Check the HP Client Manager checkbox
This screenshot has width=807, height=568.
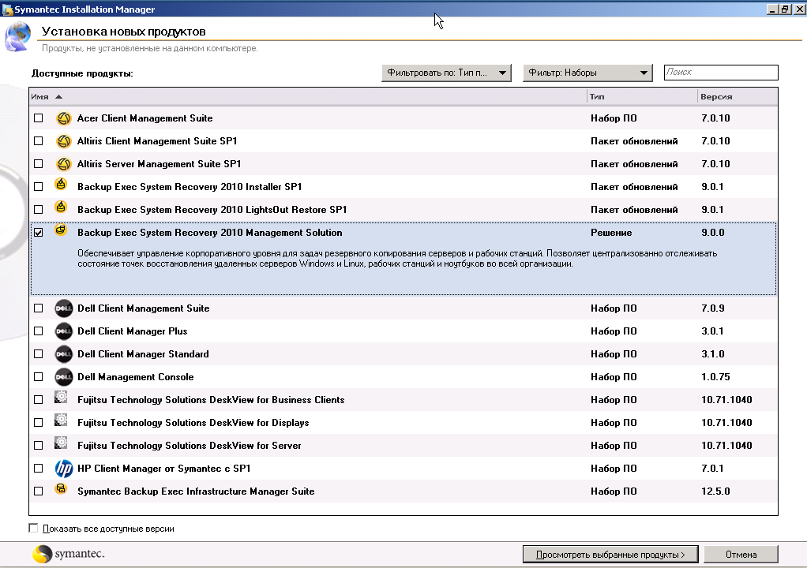pos(39,469)
